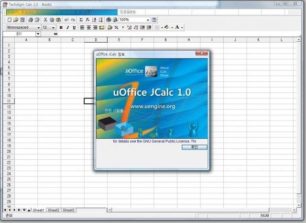Insert AutoSum with sigma icon
The height and width of the screenshot is (223, 306).
coord(81,20)
